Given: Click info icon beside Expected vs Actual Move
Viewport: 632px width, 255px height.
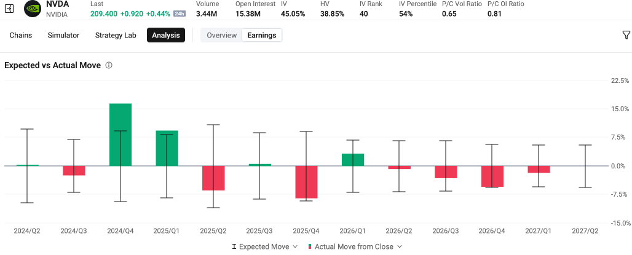Looking at the screenshot, I should tap(108, 65).
